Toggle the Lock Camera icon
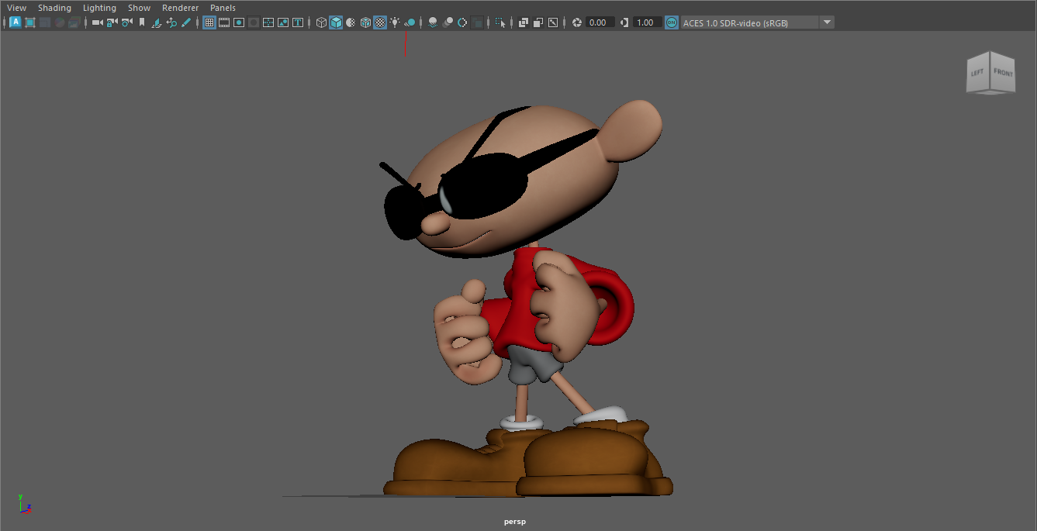This screenshot has width=1037, height=531. click(112, 22)
